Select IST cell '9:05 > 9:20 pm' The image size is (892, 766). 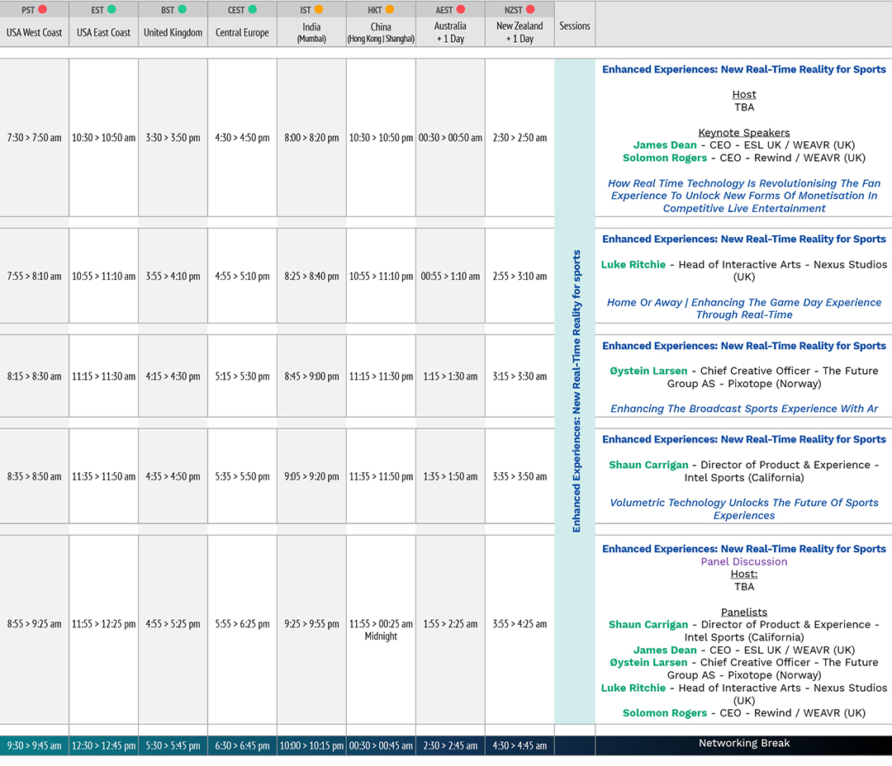311,476
